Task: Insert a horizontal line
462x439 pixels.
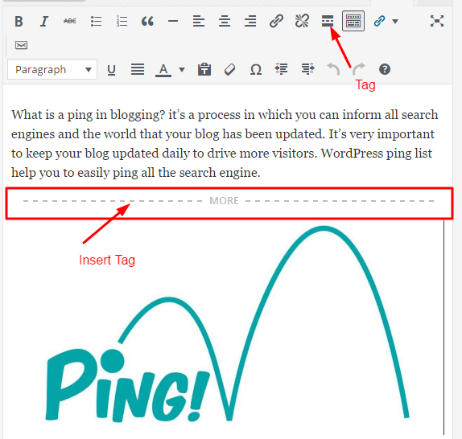Action: point(173,21)
